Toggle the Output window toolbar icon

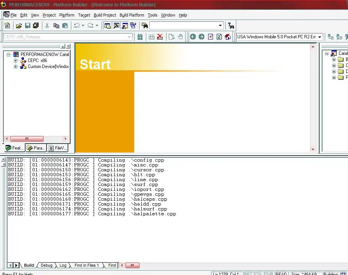(x=116, y=26)
